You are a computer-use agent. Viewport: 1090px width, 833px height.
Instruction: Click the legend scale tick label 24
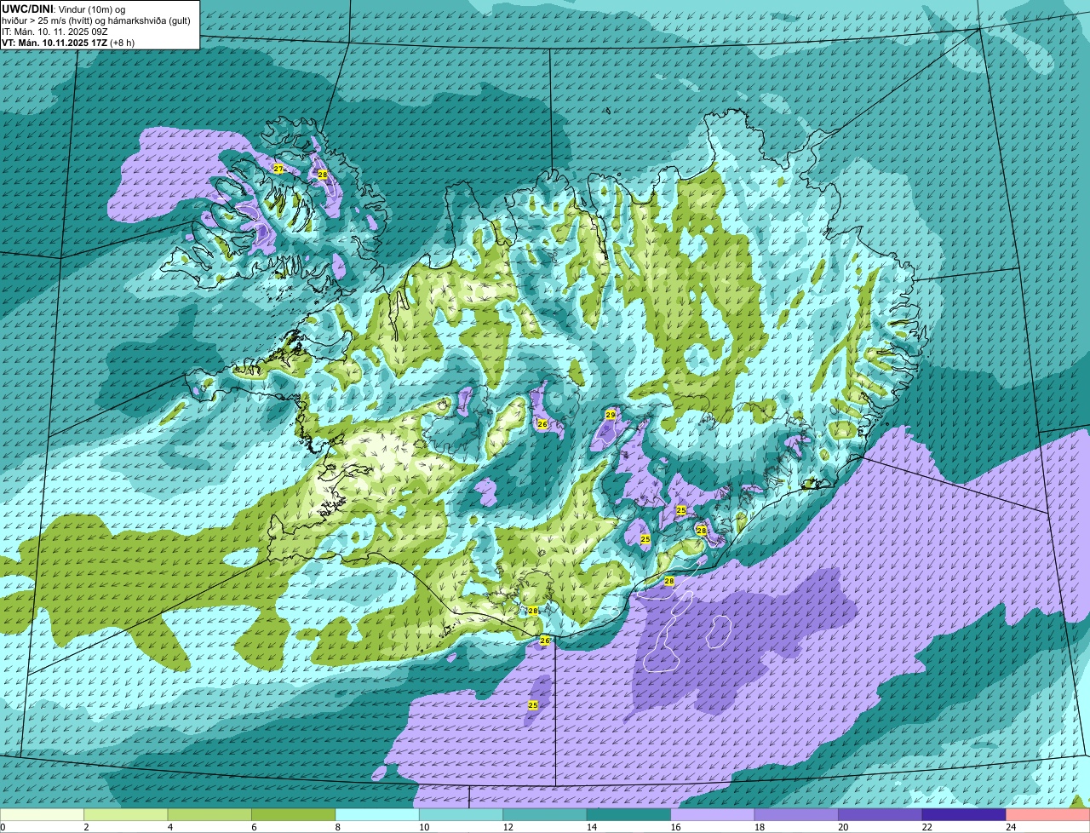[1011, 827]
